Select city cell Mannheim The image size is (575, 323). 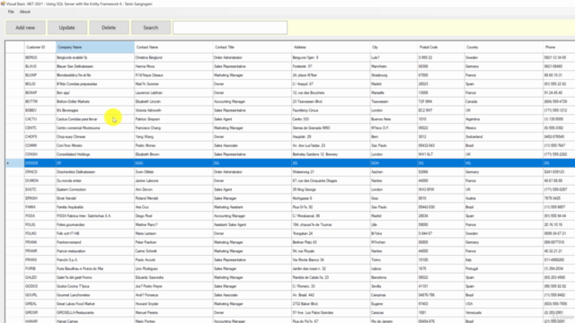pyautogui.click(x=394, y=66)
